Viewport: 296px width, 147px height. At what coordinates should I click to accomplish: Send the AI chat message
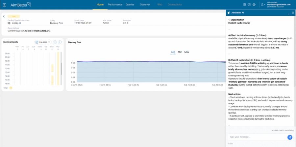[290, 137]
